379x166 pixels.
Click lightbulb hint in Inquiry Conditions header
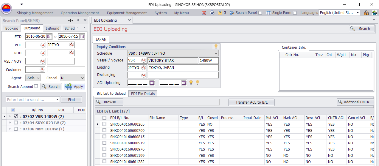point(216,47)
